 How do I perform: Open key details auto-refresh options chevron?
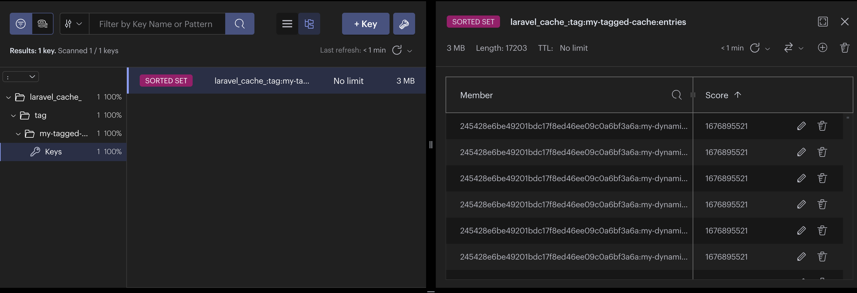[x=768, y=49]
